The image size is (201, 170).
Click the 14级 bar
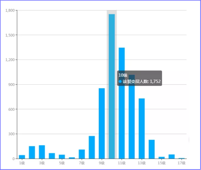coord(151,149)
